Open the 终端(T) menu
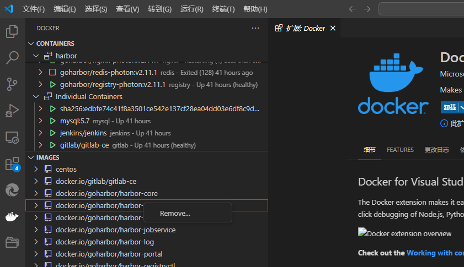The image size is (464, 267). pos(223,9)
